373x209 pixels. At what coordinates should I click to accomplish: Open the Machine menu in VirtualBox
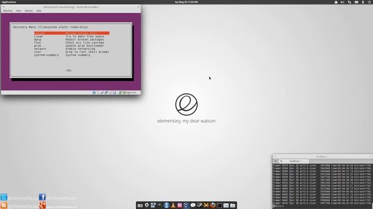[8, 10]
